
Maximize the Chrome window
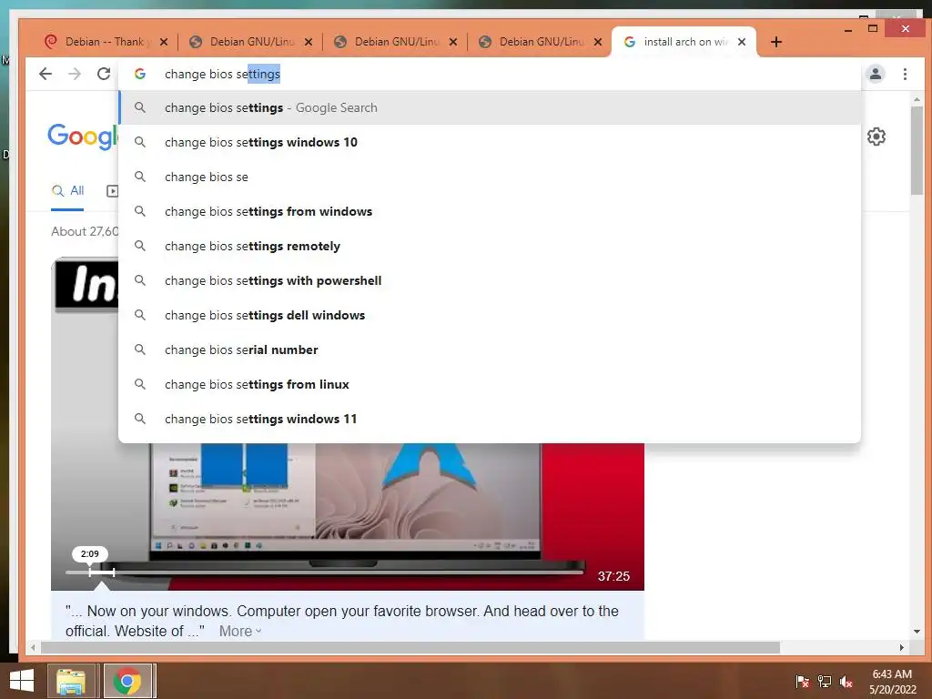click(x=873, y=28)
